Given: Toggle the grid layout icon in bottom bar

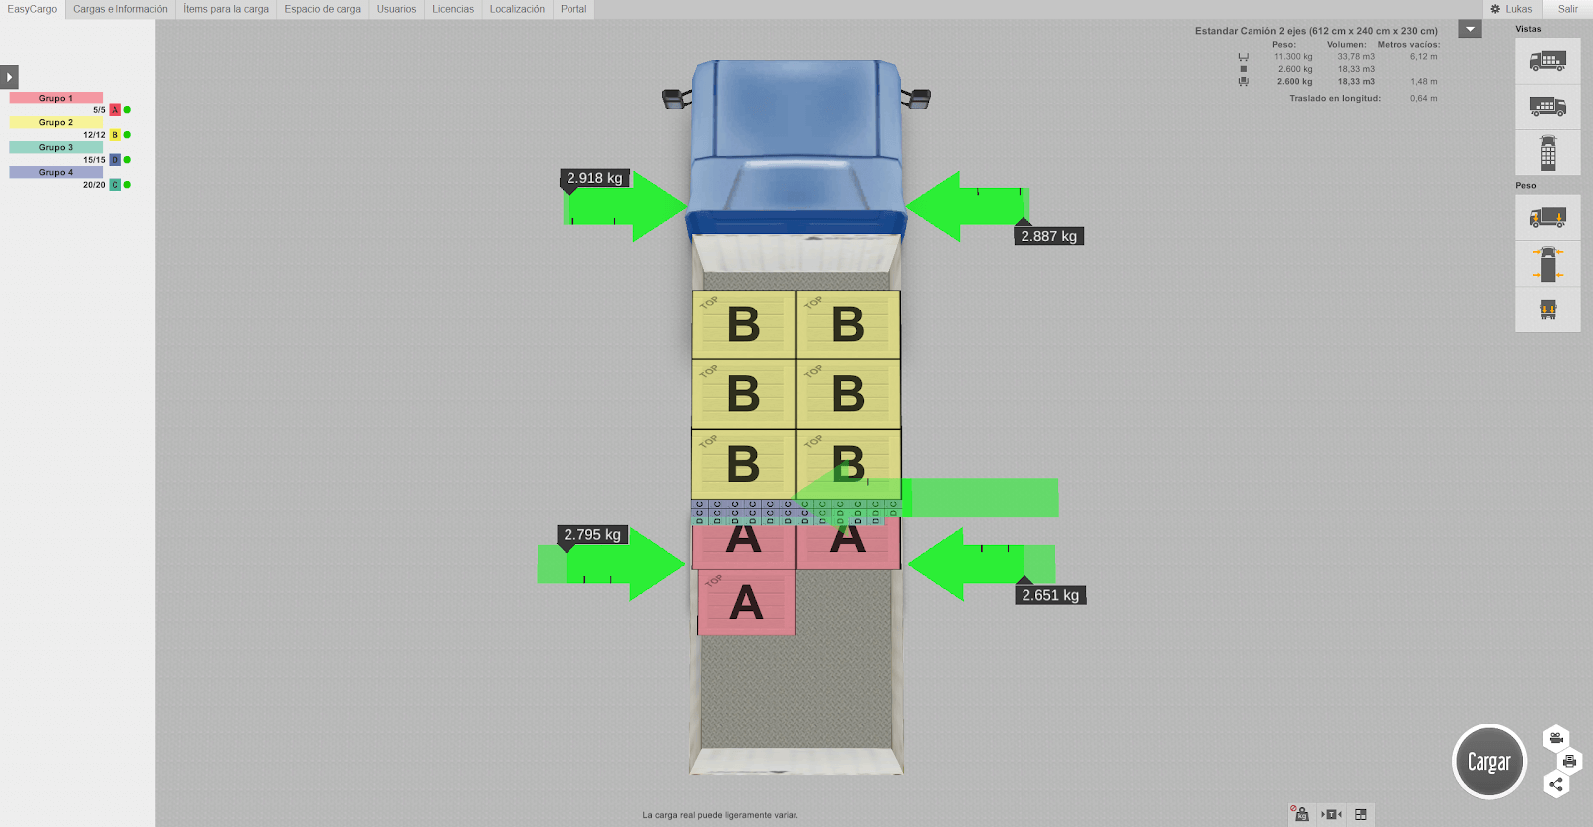Looking at the screenshot, I should coord(1361,814).
